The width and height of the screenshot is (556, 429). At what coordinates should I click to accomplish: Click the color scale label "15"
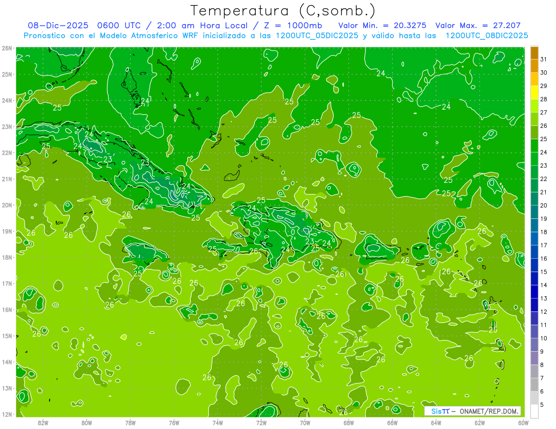(543, 272)
